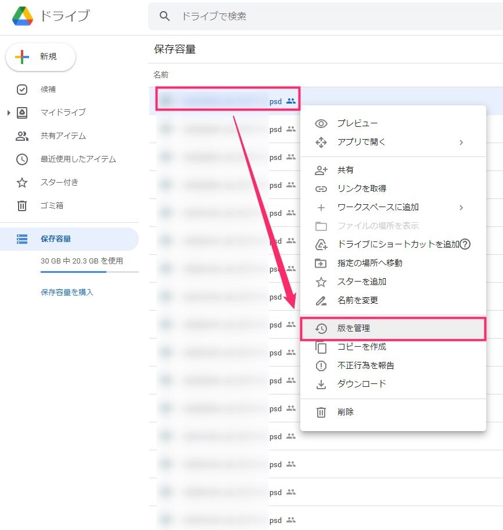Click the 名前 column header
503x530 pixels.
(x=161, y=75)
